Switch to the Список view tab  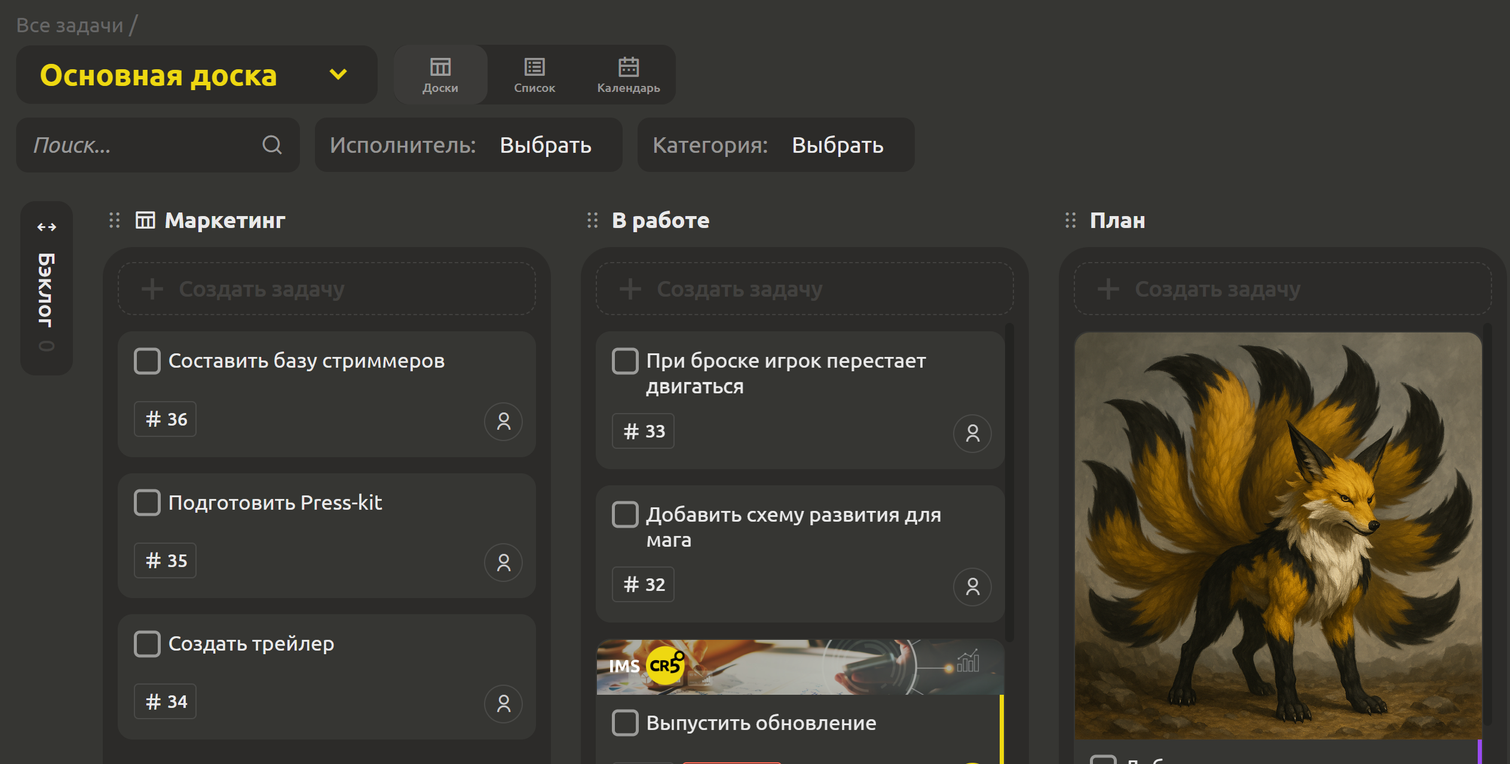(534, 75)
